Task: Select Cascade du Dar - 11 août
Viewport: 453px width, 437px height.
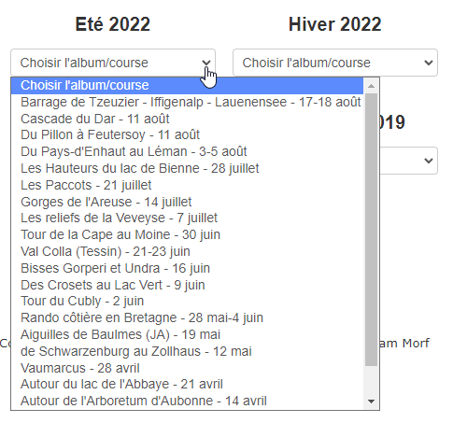Action: coord(187,119)
